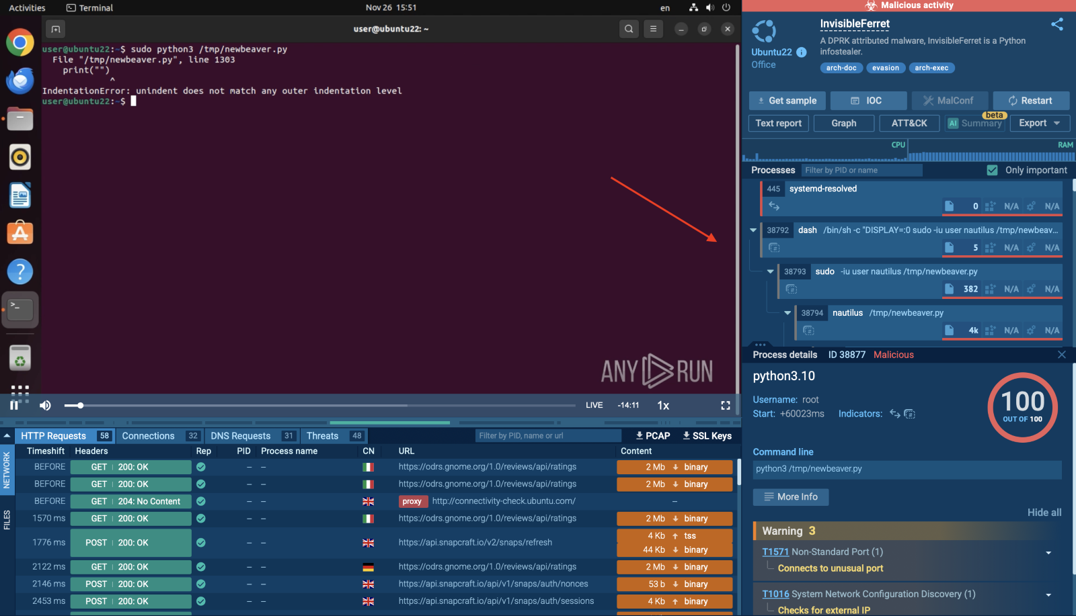Open the Export dropdown
Viewport: 1076px width, 616px height.
(1039, 123)
